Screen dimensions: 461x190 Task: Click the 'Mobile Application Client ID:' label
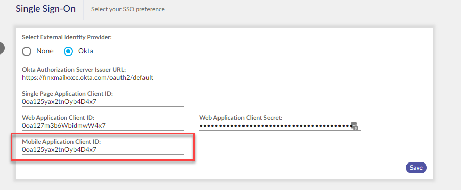pos(61,141)
